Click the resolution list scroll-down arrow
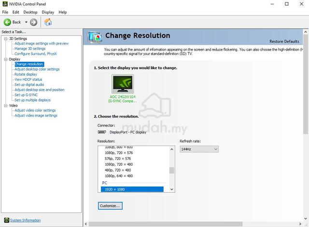The width and height of the screenshot is (309, 227). (x=172, y=189)
